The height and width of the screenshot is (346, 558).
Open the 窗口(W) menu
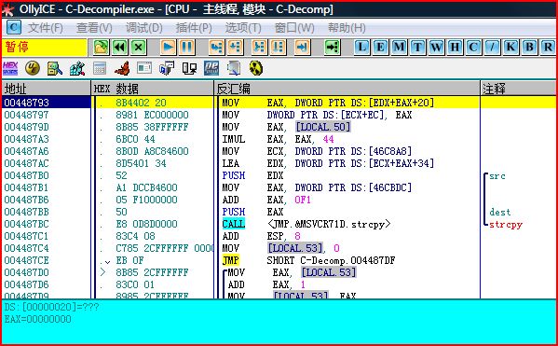tap(294, 28)
